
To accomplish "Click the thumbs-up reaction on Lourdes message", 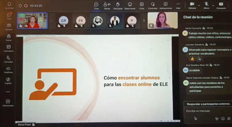I will [x=192, y=59].
